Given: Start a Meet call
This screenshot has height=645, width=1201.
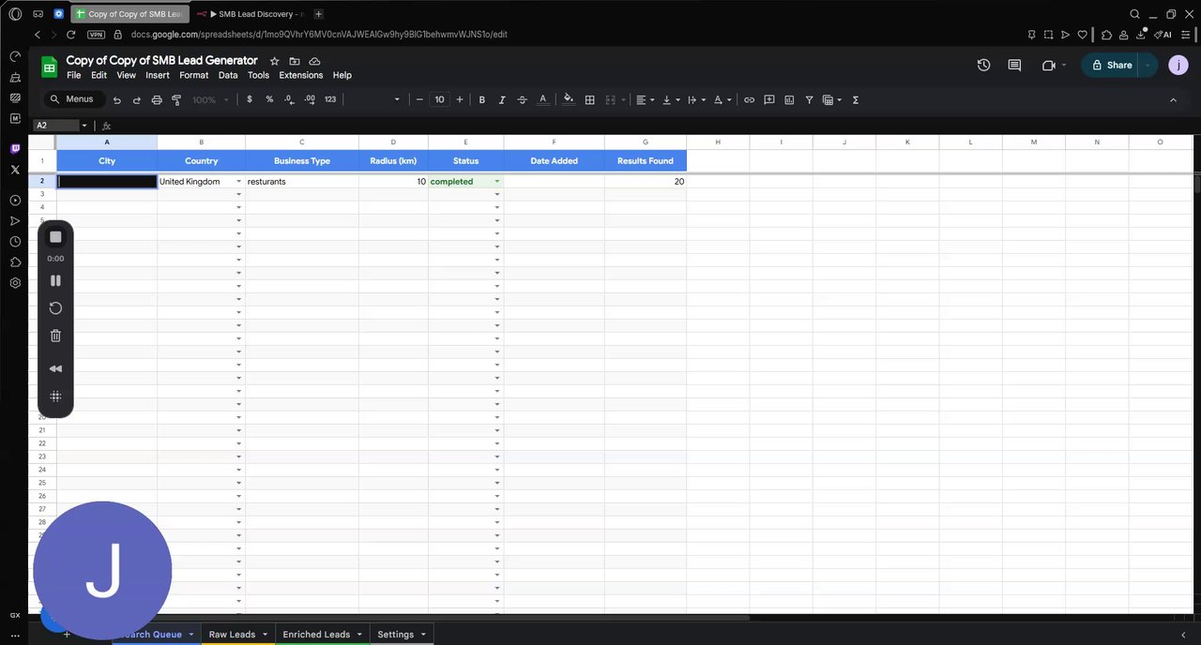Looking at the screenshot, I should (1049, 65).
